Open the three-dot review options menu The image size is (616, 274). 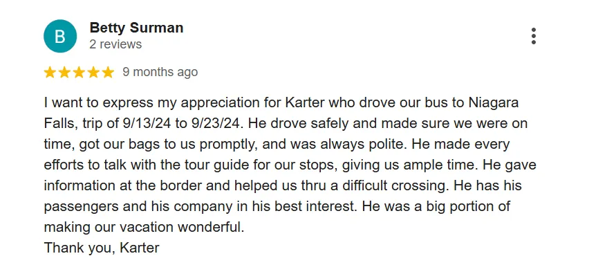[x=533, y=36]
